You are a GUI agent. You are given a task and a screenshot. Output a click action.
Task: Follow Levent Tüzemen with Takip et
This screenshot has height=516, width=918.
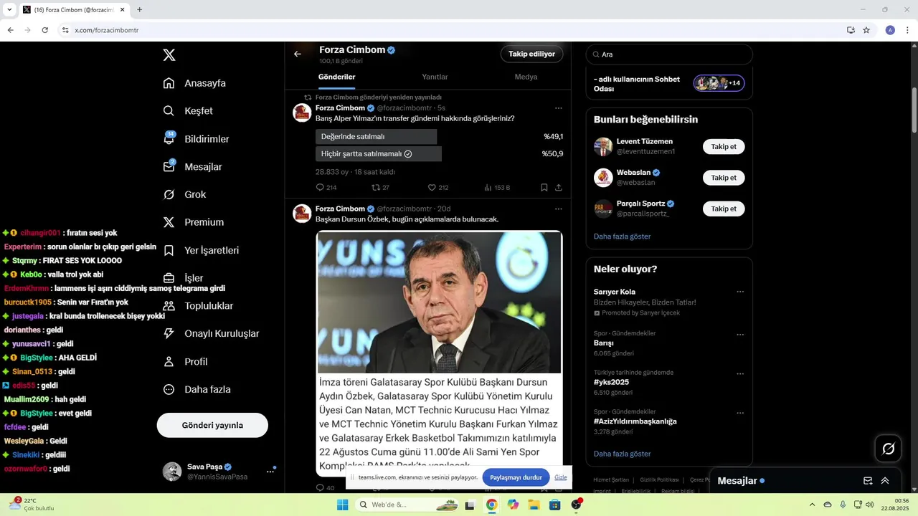[x=724, y=147]
